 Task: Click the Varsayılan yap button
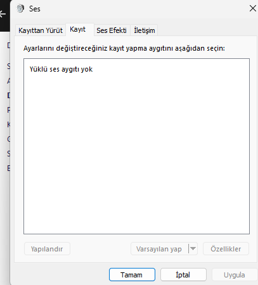point(159,249)
